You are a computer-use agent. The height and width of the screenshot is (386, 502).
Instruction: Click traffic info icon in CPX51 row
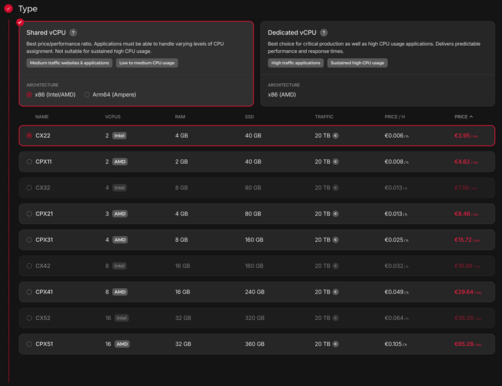pos(336,344)
